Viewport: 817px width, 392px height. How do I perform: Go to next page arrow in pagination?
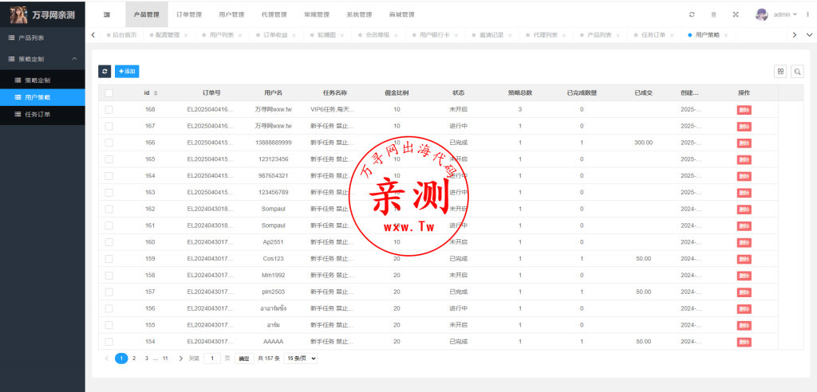pos(181,359)
